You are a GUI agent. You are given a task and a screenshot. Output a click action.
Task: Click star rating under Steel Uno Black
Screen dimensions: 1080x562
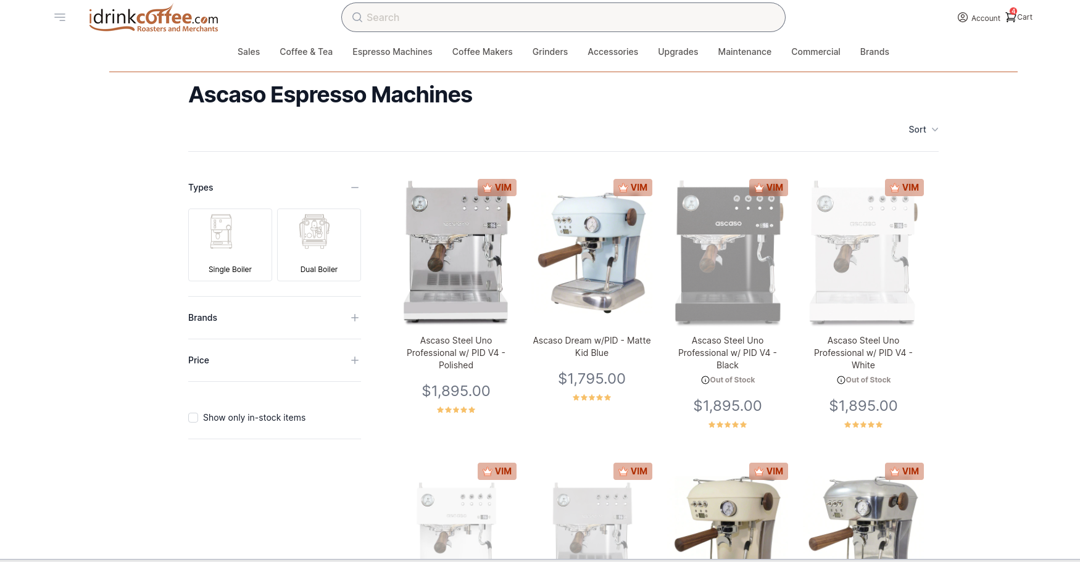point(728,424)
